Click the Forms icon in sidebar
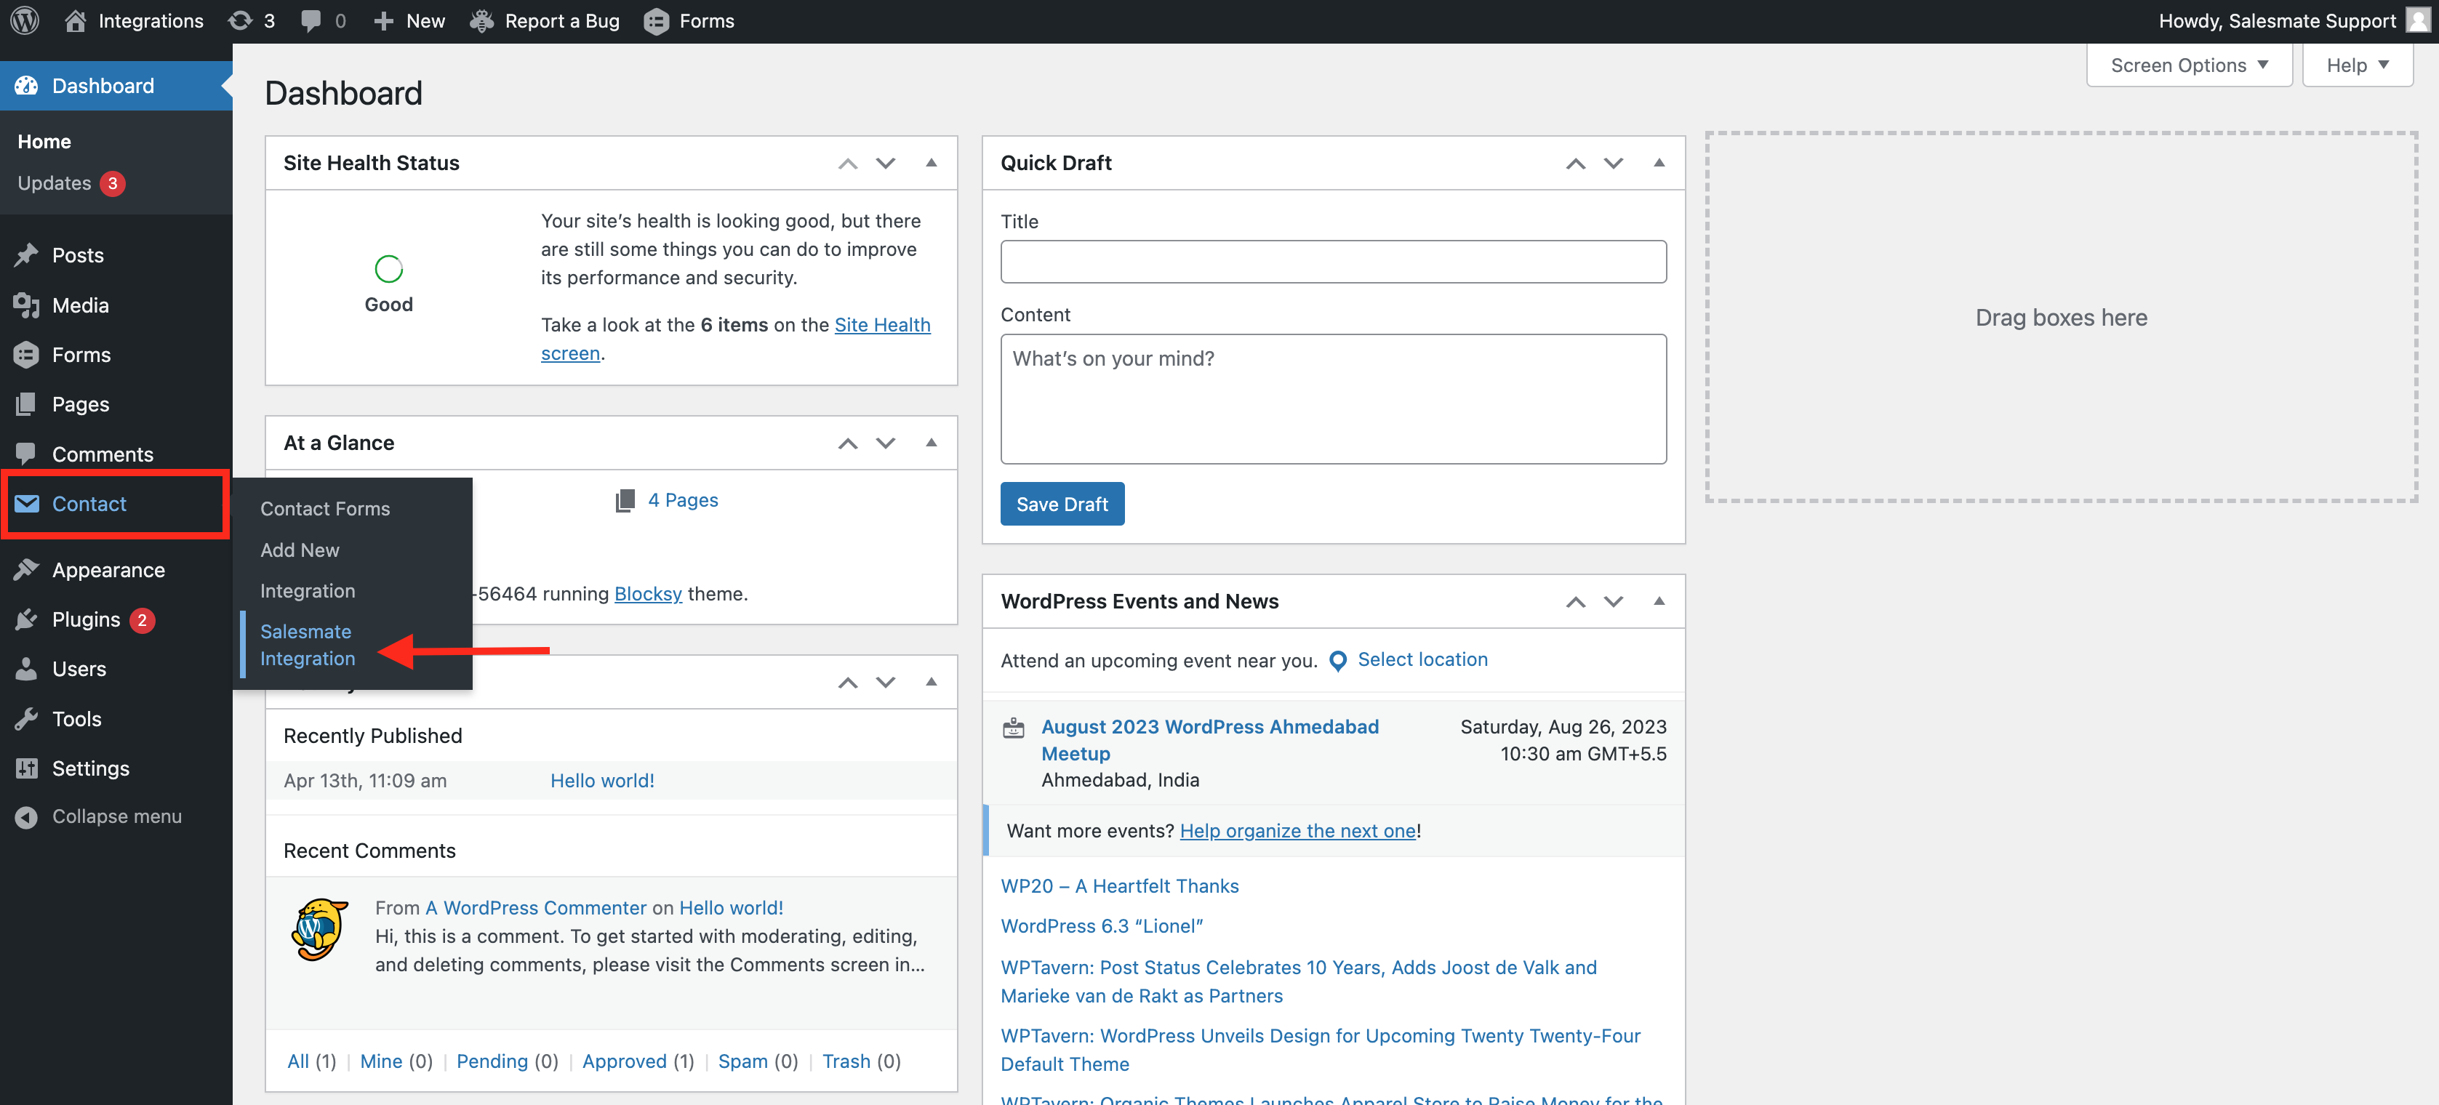 tap(26, 354)
